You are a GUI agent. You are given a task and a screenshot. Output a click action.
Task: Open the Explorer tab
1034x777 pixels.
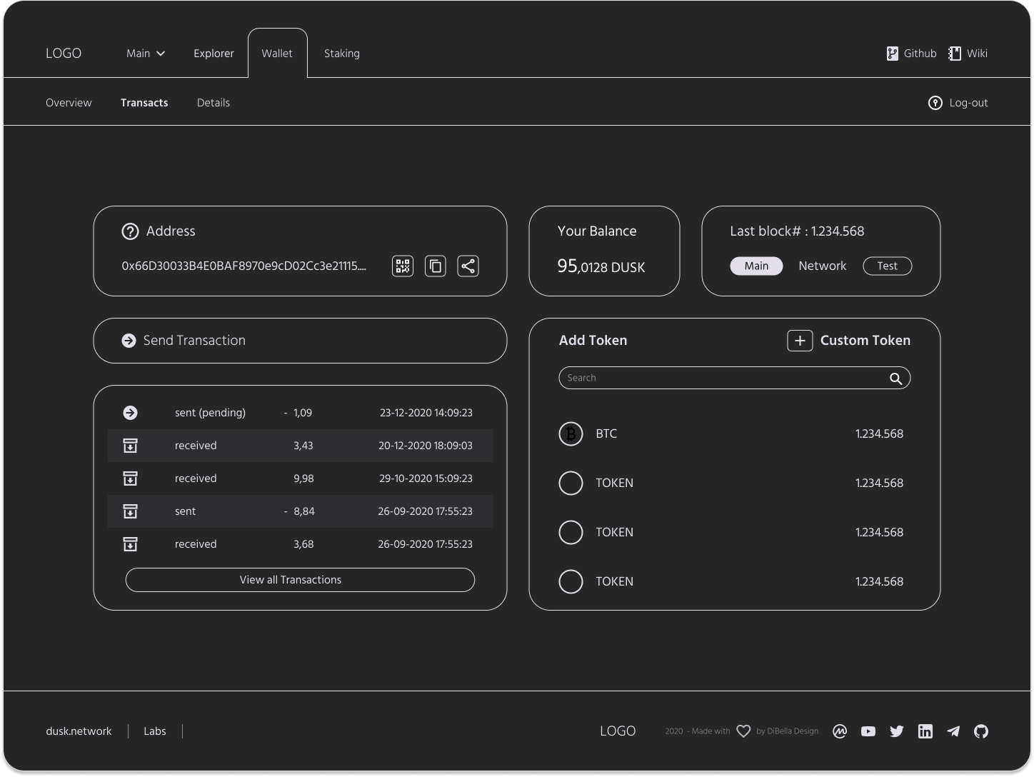pos(214,54)
